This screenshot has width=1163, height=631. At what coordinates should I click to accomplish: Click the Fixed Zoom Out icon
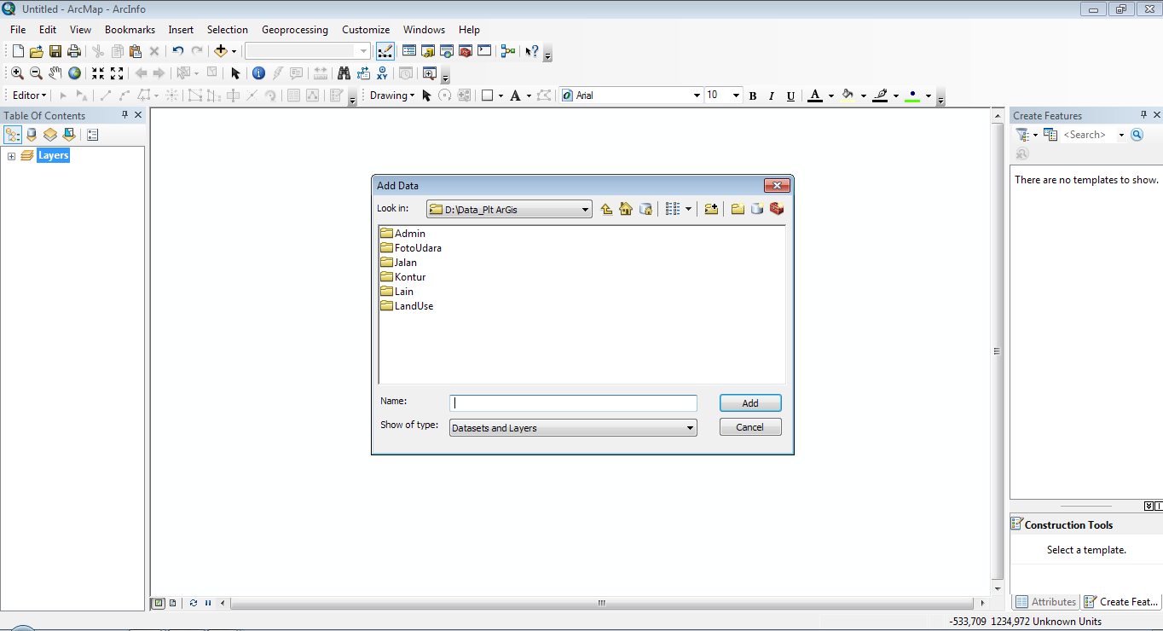pyautogui.click(x=117, y=73)
